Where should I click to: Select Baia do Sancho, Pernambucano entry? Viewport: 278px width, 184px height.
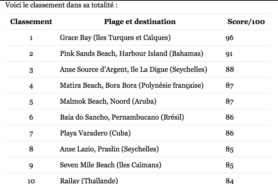pos(122,117)
